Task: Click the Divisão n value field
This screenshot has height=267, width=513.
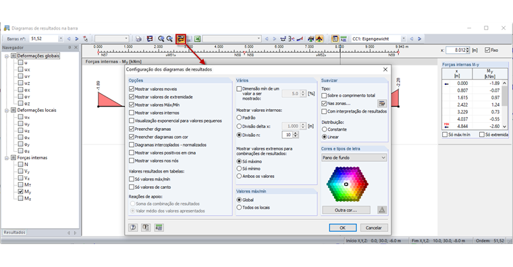Action: coord(288,135)
